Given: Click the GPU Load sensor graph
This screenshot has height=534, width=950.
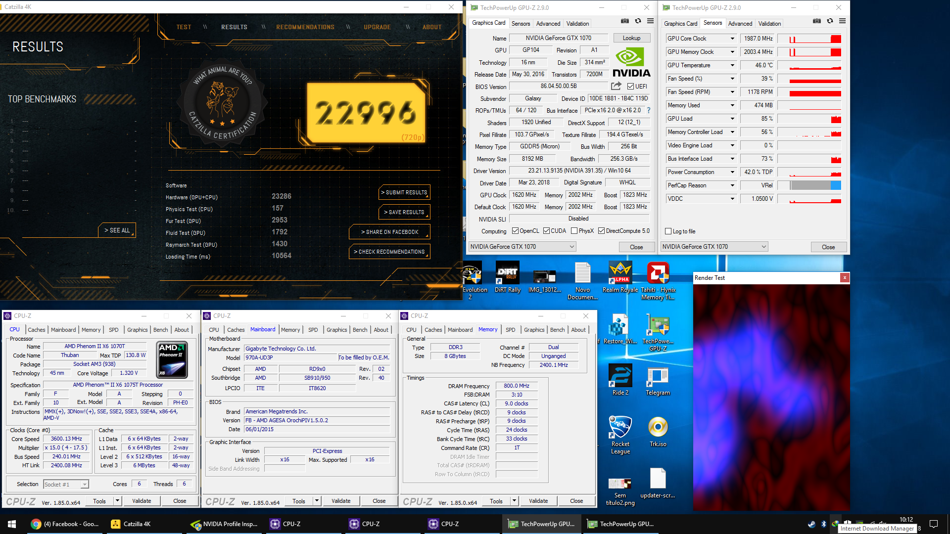Looking at the screenshot, I should click(809, 119).
